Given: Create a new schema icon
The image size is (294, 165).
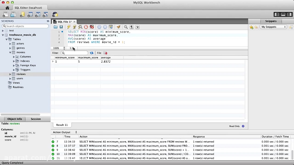Looking at the screenshot, I should (x=22, y=14).
